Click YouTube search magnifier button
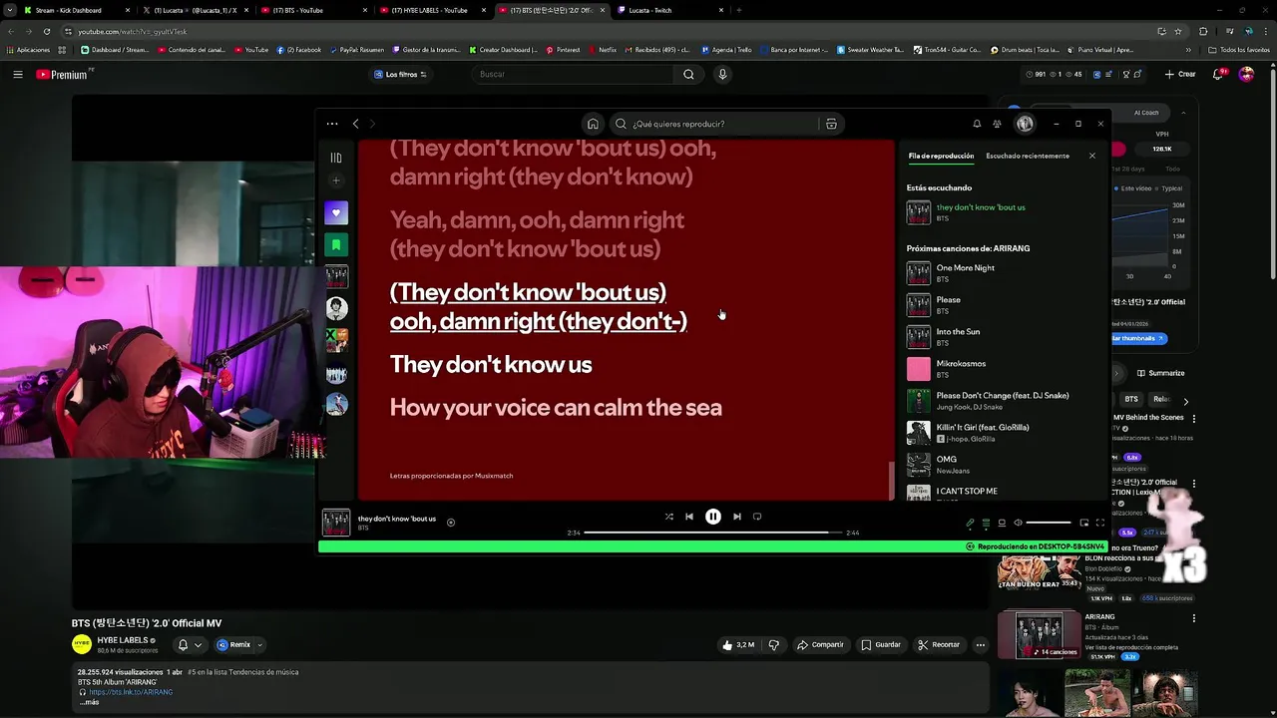The image size is (1277, 718). tap(688, 74)
